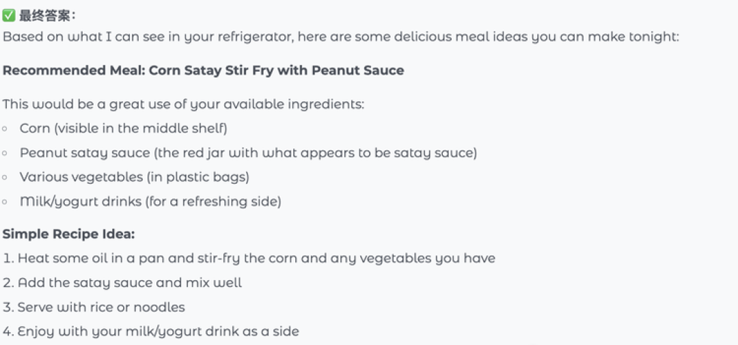Click the bullet marker before 'Milk/yogurt drinks'
The height and width of the screenshot is (345, 738).
click(5, 202)
